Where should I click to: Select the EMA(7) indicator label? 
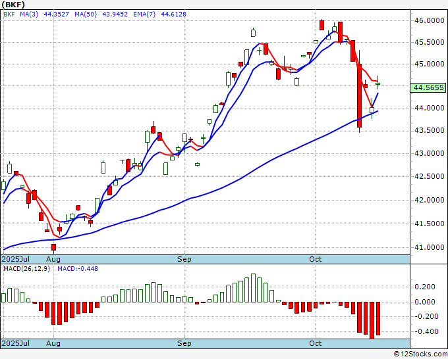(144, 14)
